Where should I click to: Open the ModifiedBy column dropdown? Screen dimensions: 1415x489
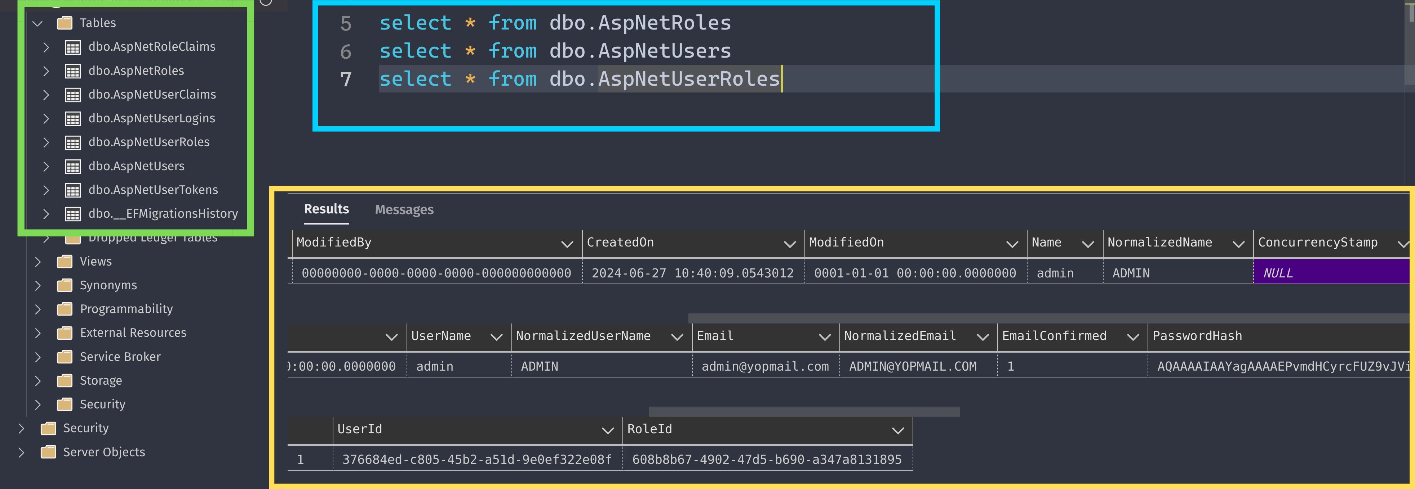(567, 244)
